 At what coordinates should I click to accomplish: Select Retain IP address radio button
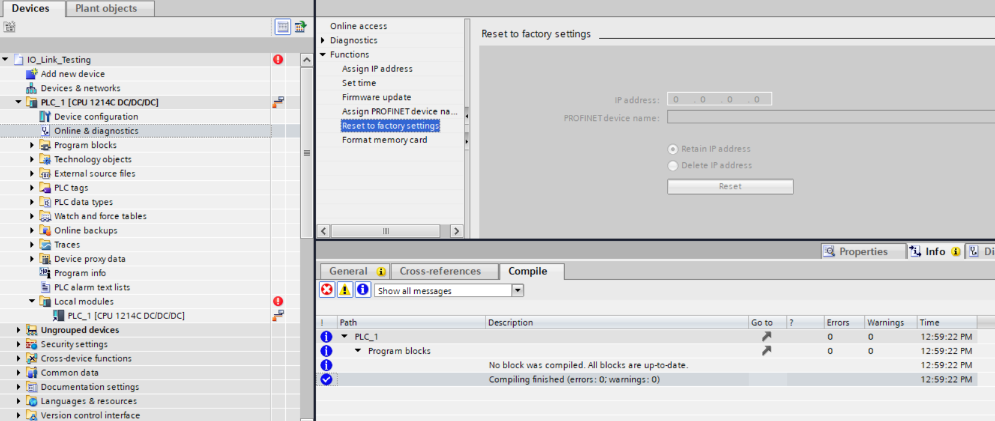click(673, 149)
